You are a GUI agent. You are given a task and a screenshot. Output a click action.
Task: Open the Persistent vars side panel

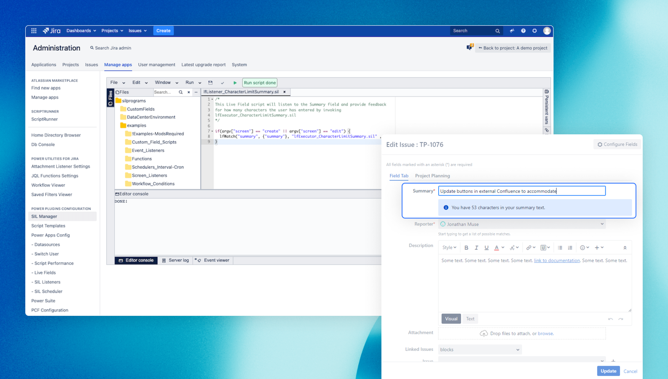coord(547,108)
